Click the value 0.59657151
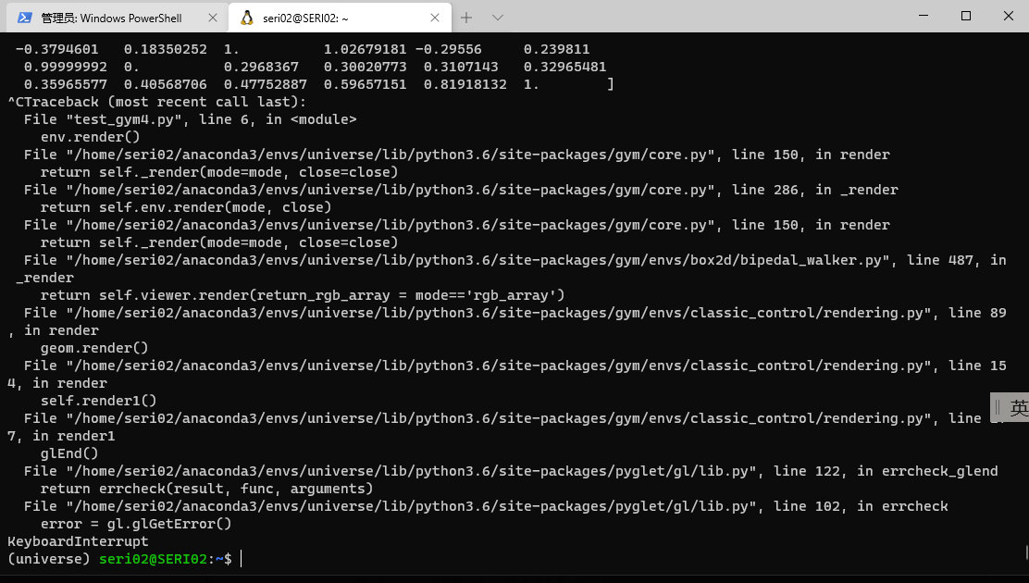Image resolution: width=1029 pixels, height=583 pixels. [x=365, y=85]
